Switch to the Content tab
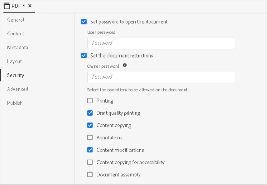267x185 pixels. [x=16, y=34]
